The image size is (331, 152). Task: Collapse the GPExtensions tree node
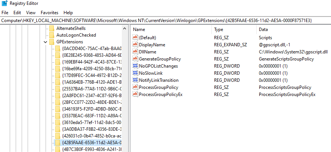pyautogui.click(x=45, y=42)
